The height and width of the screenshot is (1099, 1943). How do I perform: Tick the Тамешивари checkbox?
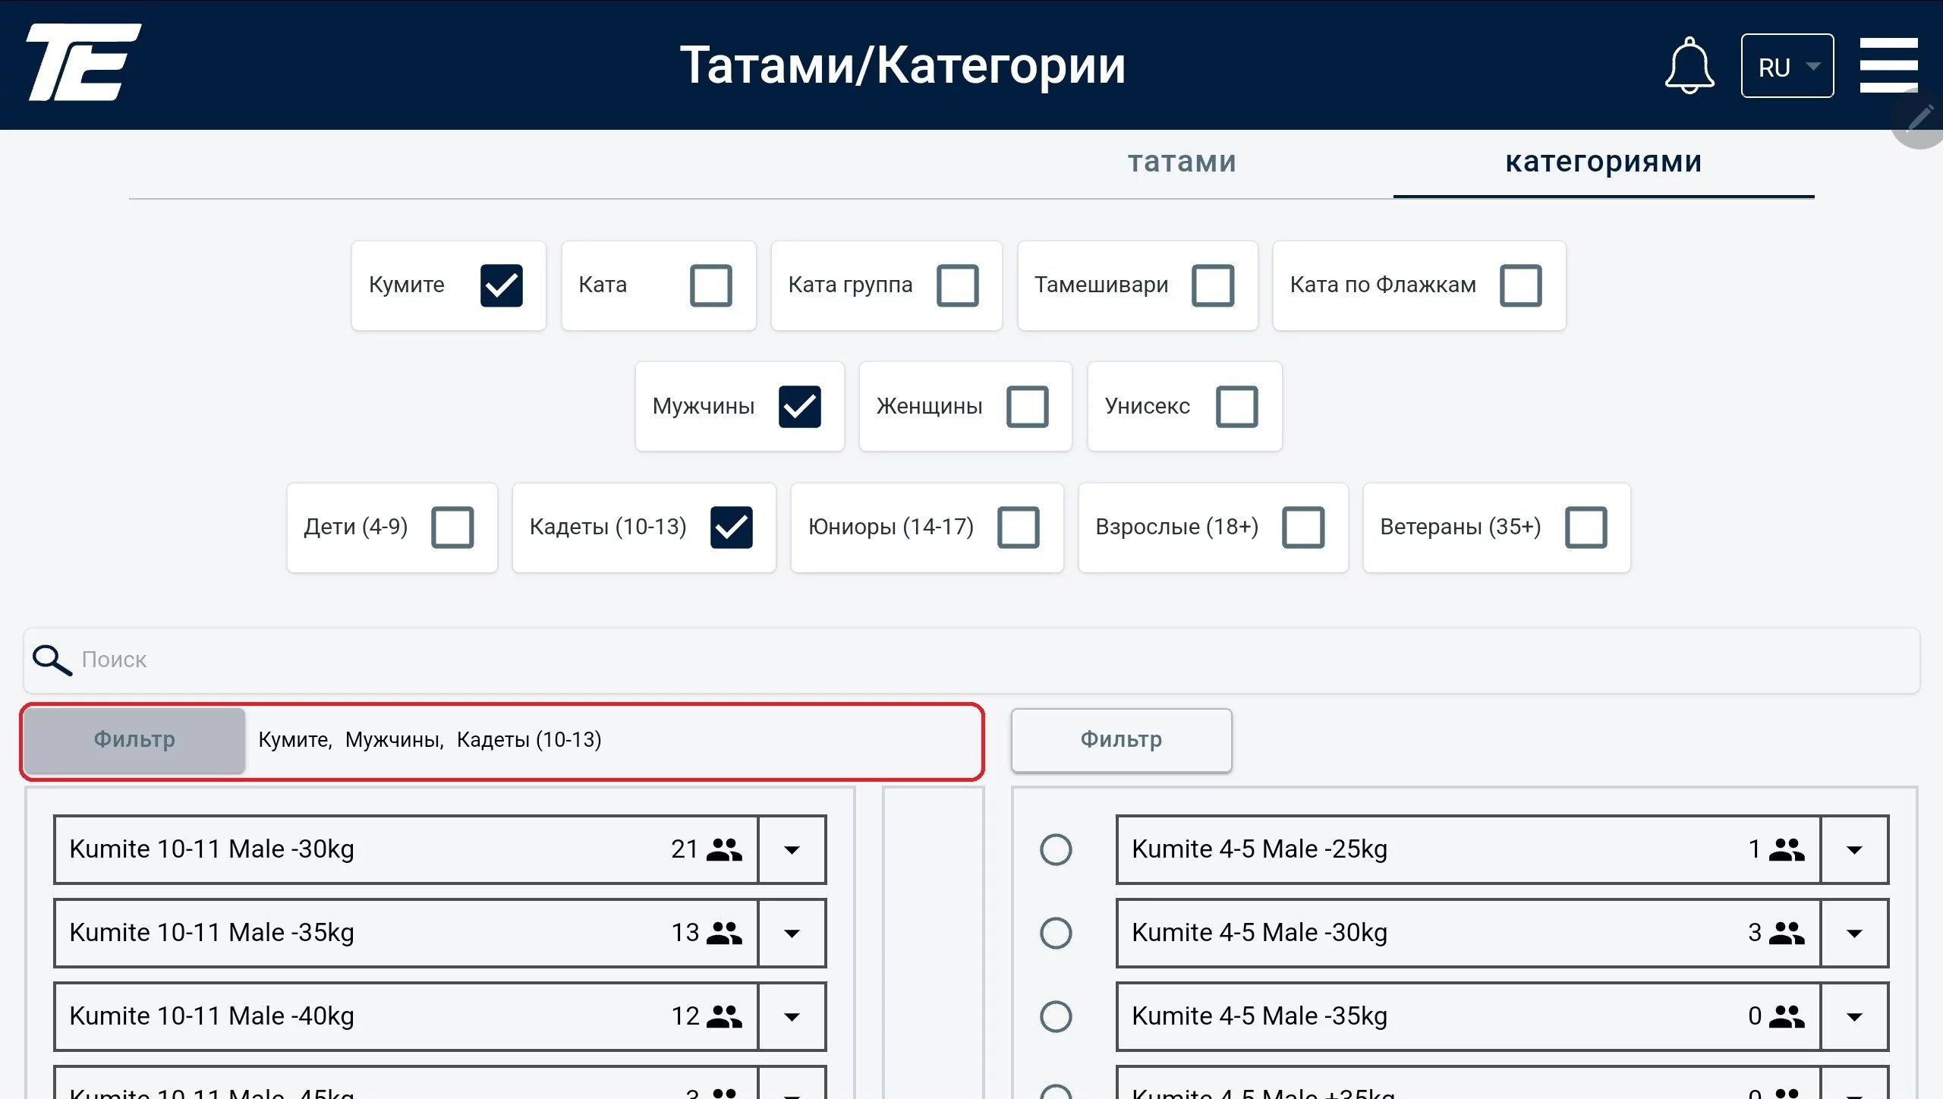point(1213,285)
